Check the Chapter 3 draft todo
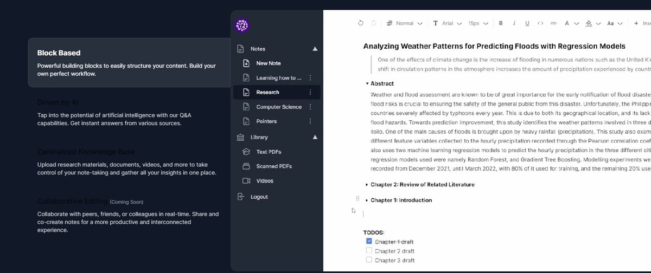651x273 pixels. click(x=369, y=260)
